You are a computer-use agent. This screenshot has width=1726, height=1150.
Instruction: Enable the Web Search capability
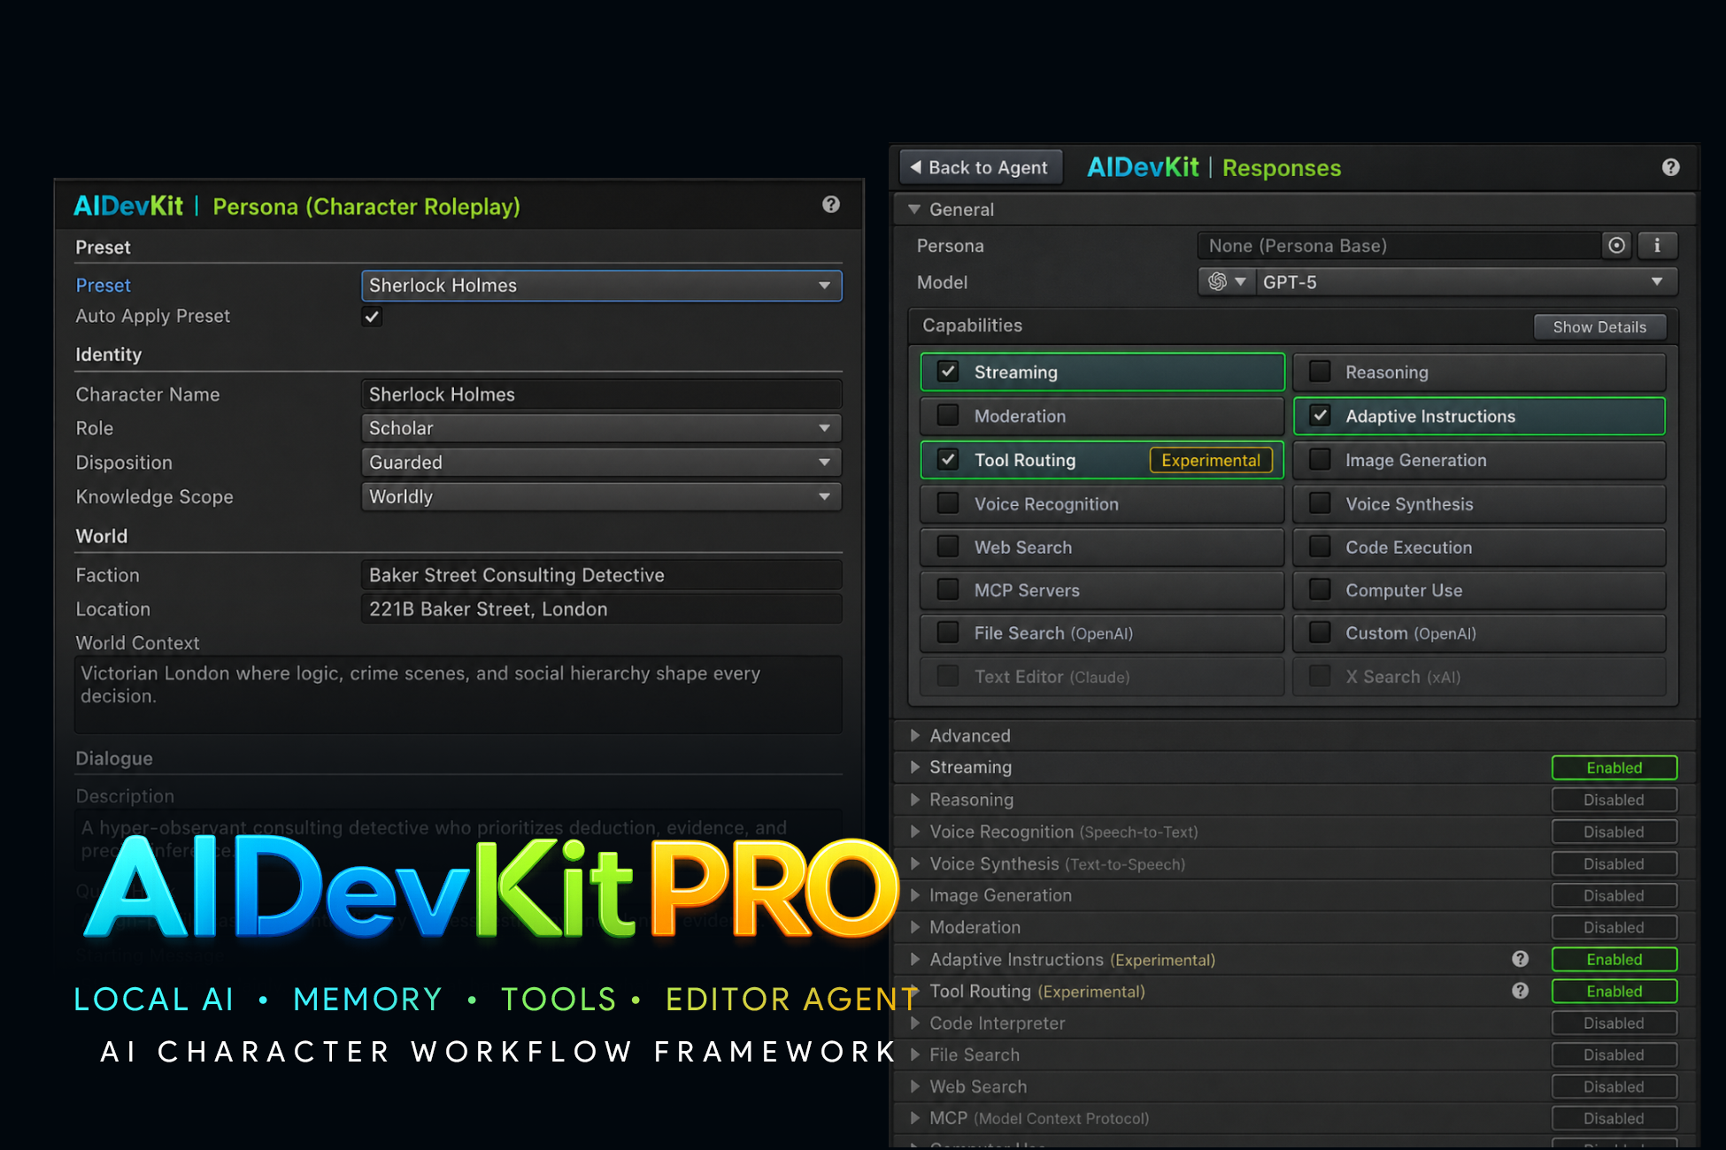948,547
